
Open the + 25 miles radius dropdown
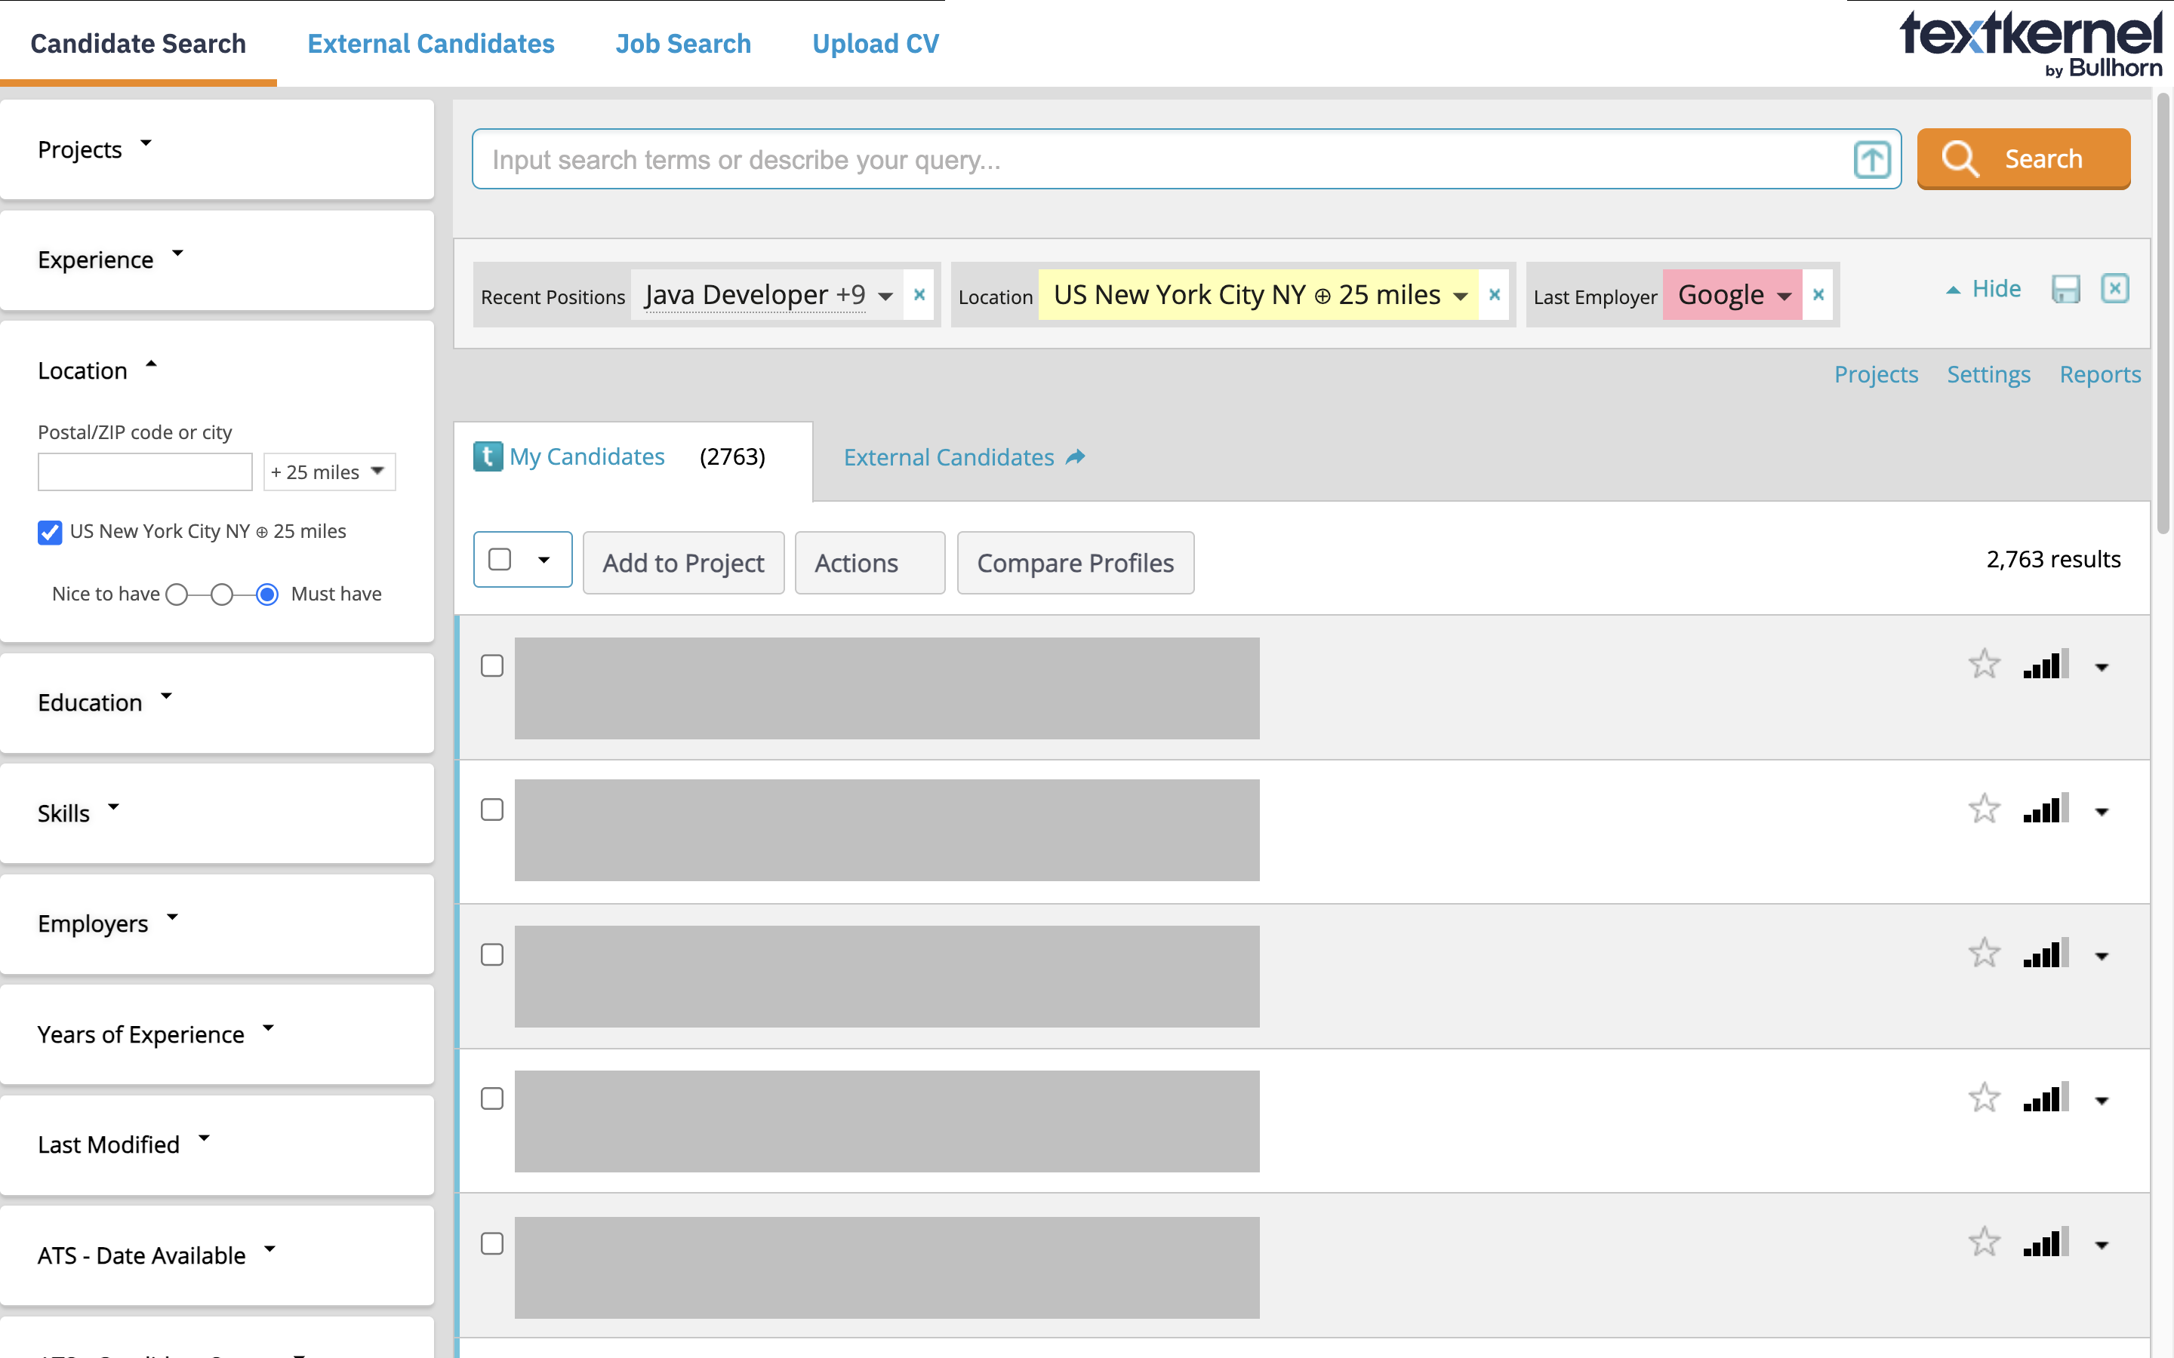click(x=329, y=472)
